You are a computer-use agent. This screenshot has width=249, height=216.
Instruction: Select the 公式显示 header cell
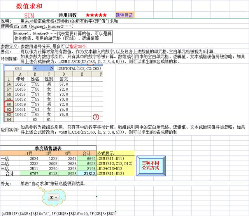(x=116, y=153)
